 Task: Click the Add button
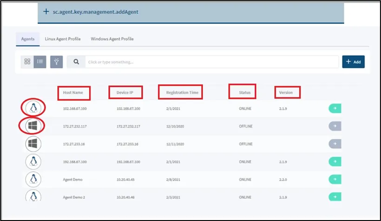pos(353,62)
